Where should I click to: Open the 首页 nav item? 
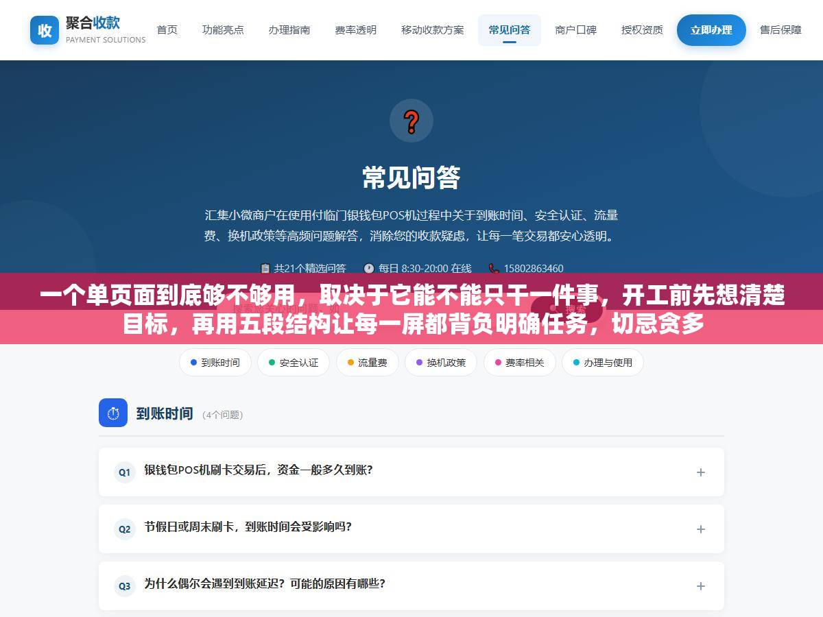click(x=167, y=30)
